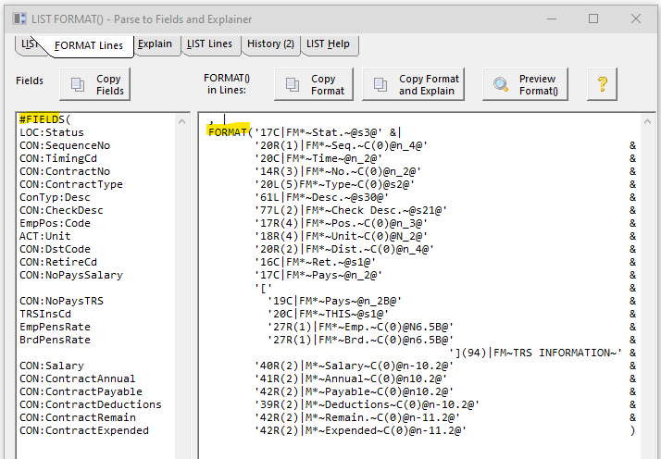Click the '42R(2)|M*~Expended format line
661x459 pixels.
tap(360, 430)
